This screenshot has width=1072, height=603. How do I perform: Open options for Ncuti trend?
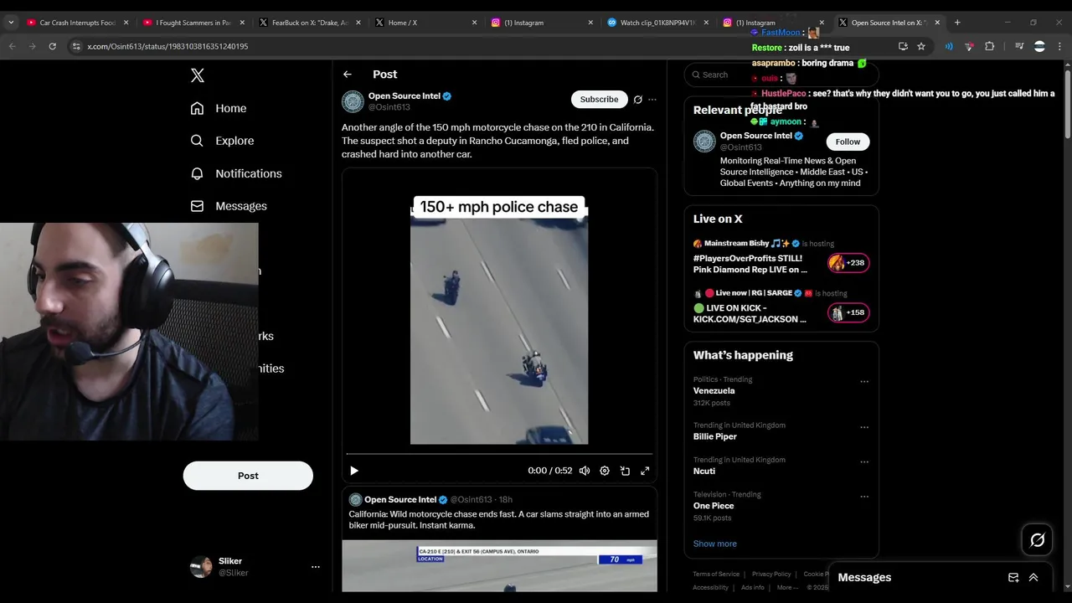pyautogui.click(x=864, y=461)
